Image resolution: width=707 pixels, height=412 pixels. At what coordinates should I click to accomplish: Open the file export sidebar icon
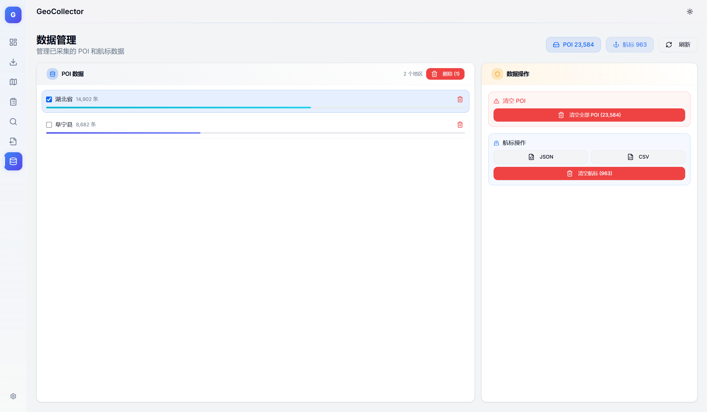(13, 141)
